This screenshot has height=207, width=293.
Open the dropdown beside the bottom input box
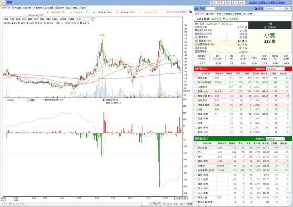coord(150,204)
